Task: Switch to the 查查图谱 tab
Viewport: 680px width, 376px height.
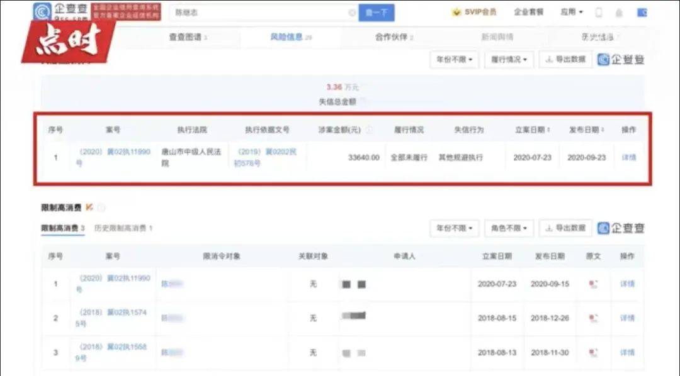Action: tap(187, 38)
